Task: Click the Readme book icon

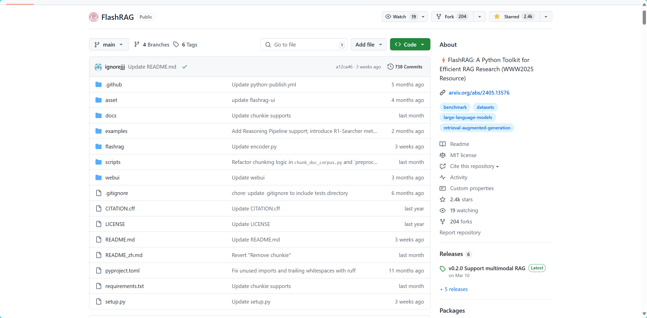Action: click(x=443, y=144)
